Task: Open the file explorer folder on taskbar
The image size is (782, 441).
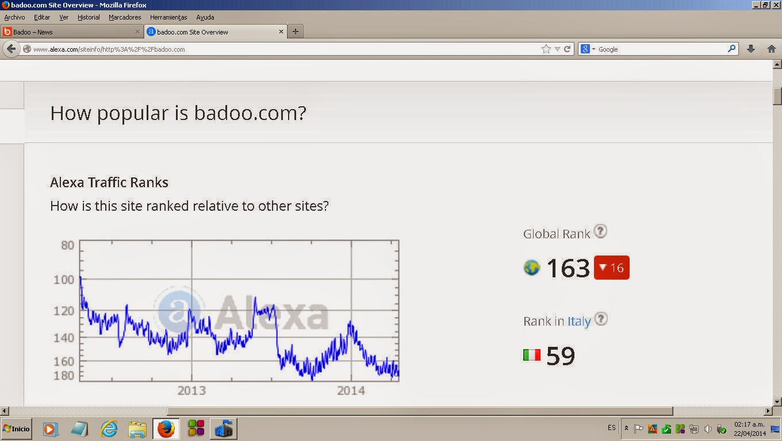Action: click(137, 428)
